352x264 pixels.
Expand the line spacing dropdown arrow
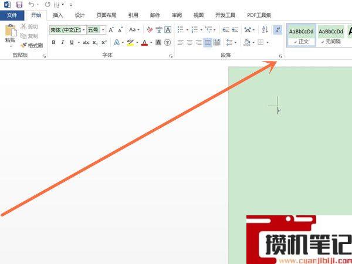click(x=235, y=42)
